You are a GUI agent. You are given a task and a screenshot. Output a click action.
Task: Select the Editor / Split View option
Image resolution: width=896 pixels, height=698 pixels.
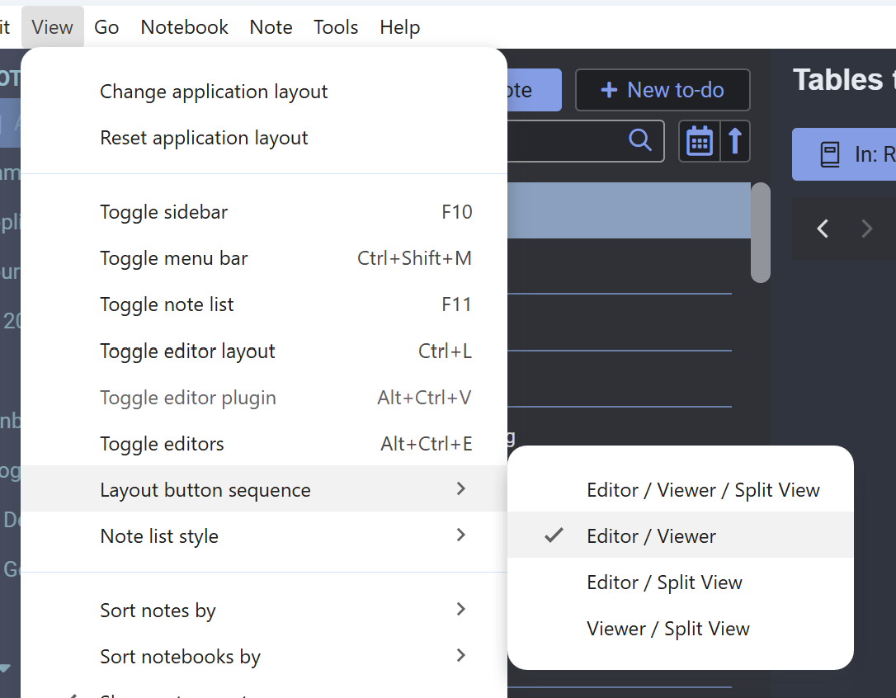[x=665, y=582]
